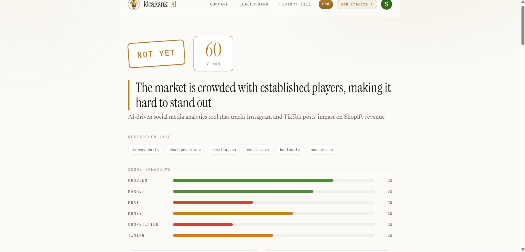Open the beplan.io source chip

pos(290,150)
